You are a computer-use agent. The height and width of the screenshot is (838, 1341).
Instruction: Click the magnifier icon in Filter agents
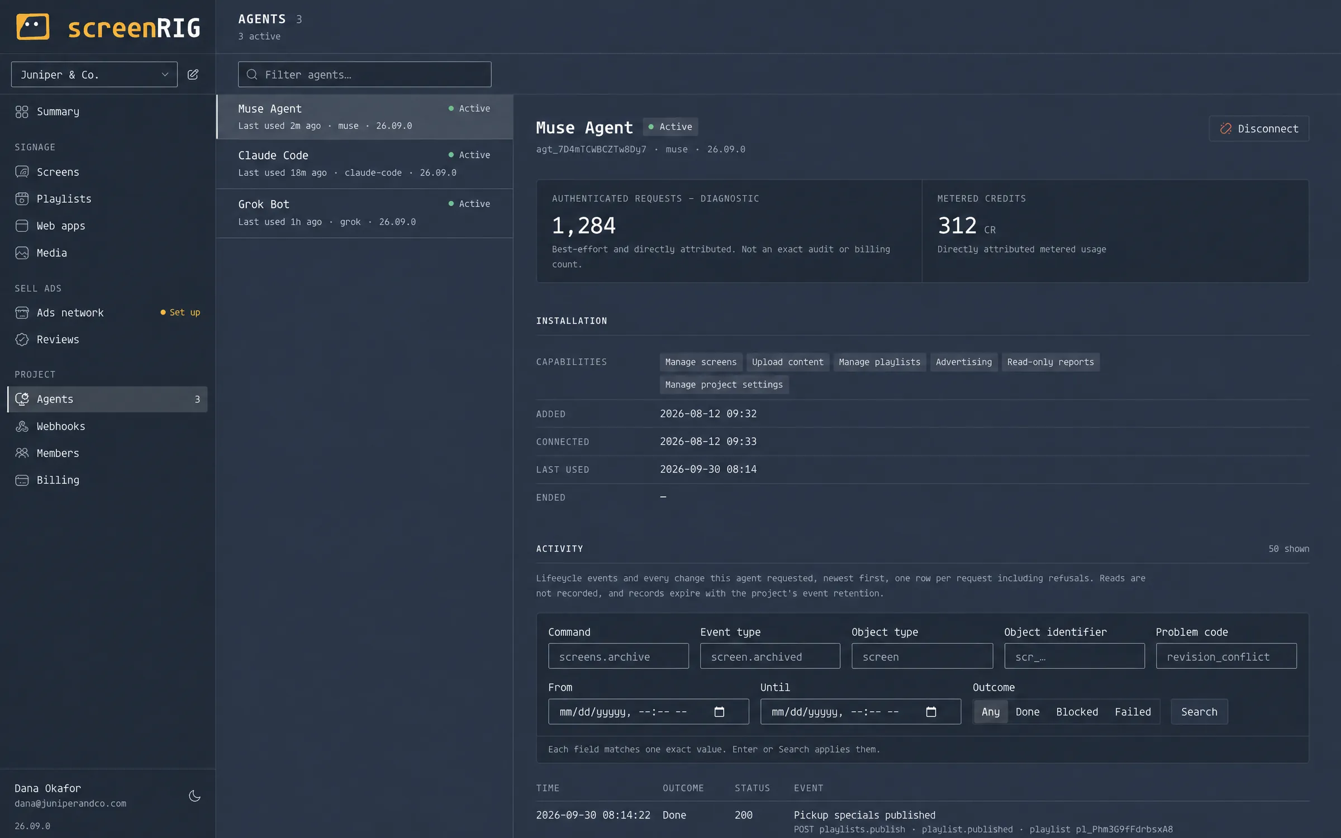pos(252,74)
